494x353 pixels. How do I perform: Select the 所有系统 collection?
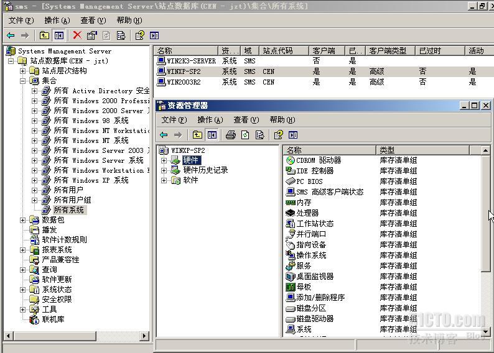pos(68,210)
